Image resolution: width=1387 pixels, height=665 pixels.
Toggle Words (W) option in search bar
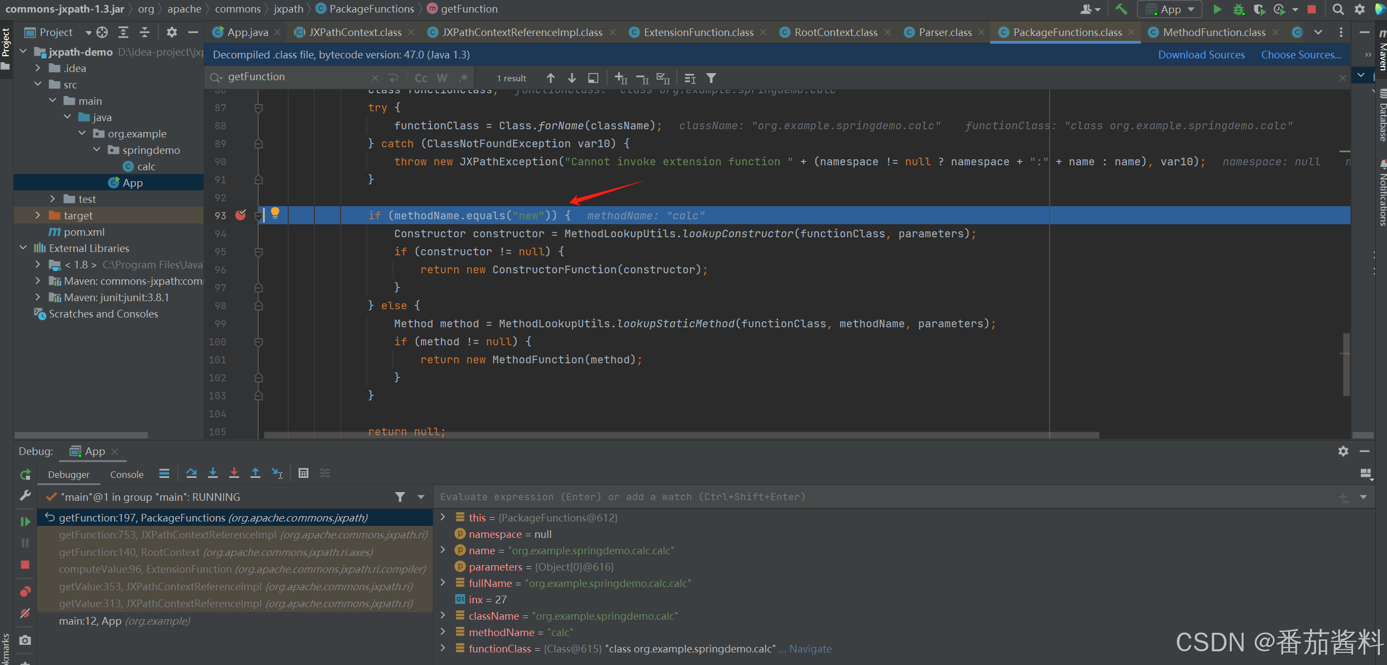[x=442, y=78]
